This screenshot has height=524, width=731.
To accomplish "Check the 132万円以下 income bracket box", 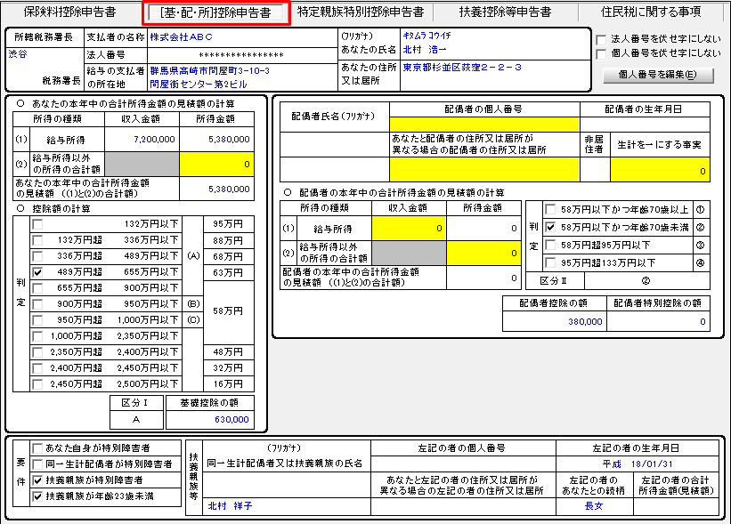I will [x=37, y=224].
